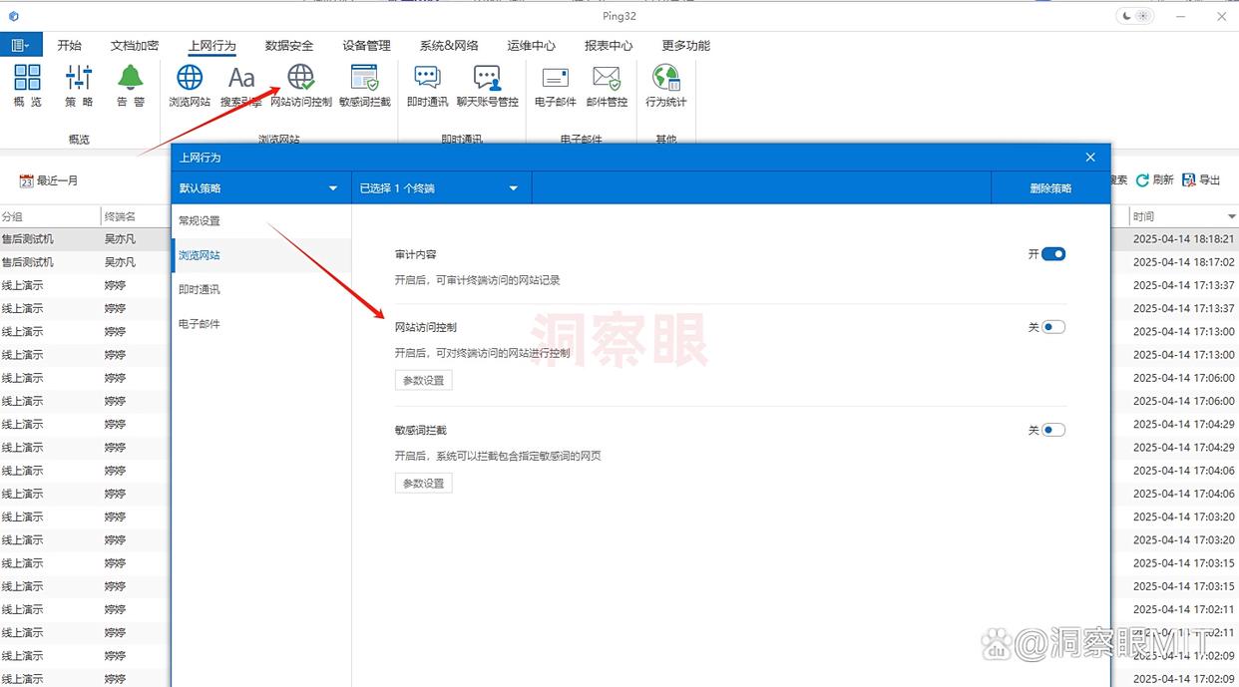The width and height of the screenshot is (1239, 687).
Task: Open the 策略 policy sliders icon
Action: (79, 85)
